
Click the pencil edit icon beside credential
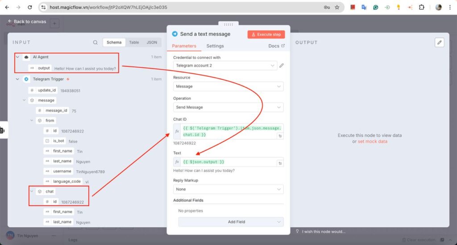(281, 66)
